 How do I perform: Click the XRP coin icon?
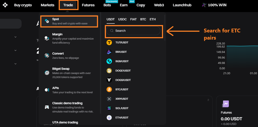pyautogui.click(x=109, y=99)
